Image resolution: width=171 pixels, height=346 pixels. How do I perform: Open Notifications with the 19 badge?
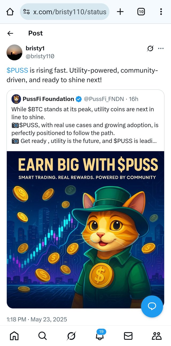click(x=100, y=335)
